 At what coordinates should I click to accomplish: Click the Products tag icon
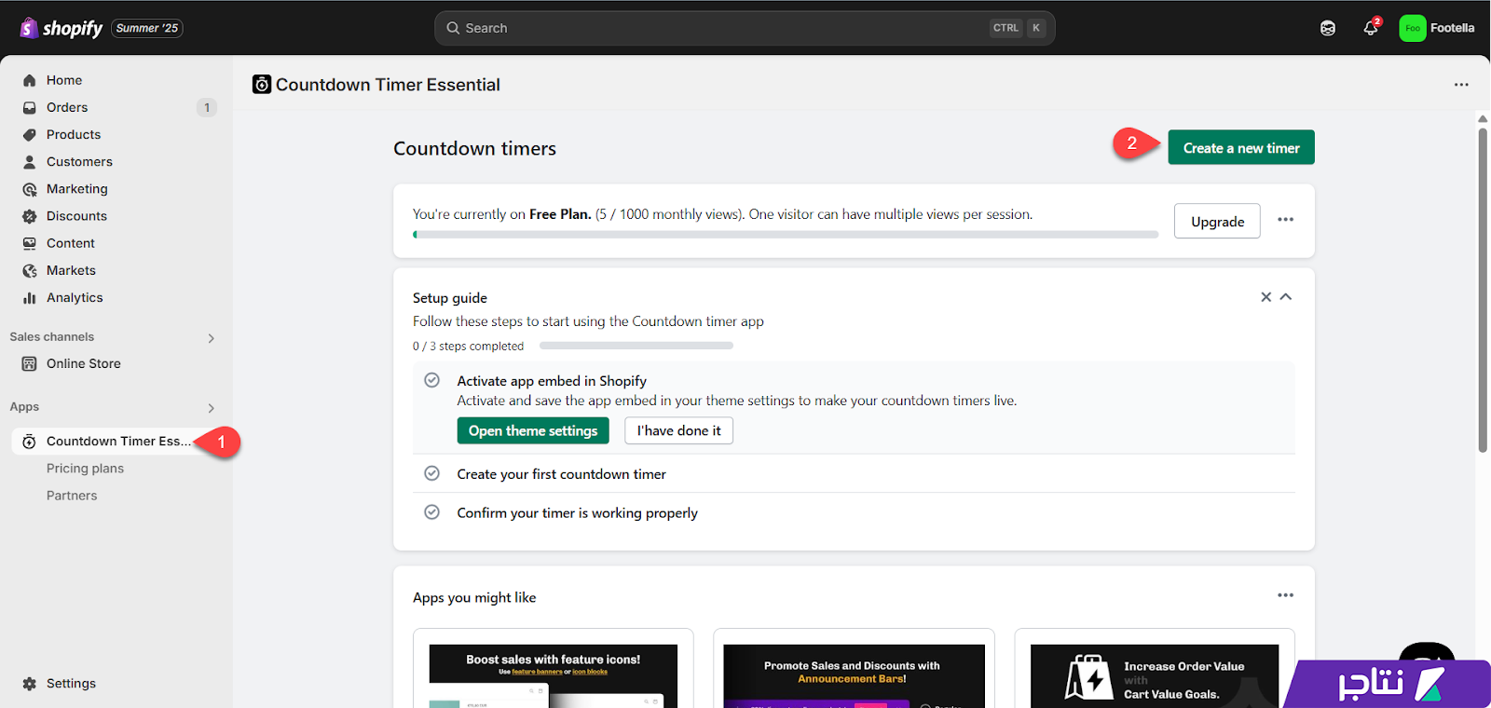click(x=30, y=134)
